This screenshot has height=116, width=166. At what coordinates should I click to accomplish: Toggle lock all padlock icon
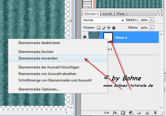[x=114, y=28]
